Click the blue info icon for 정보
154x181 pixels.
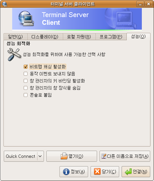[66, 172]
